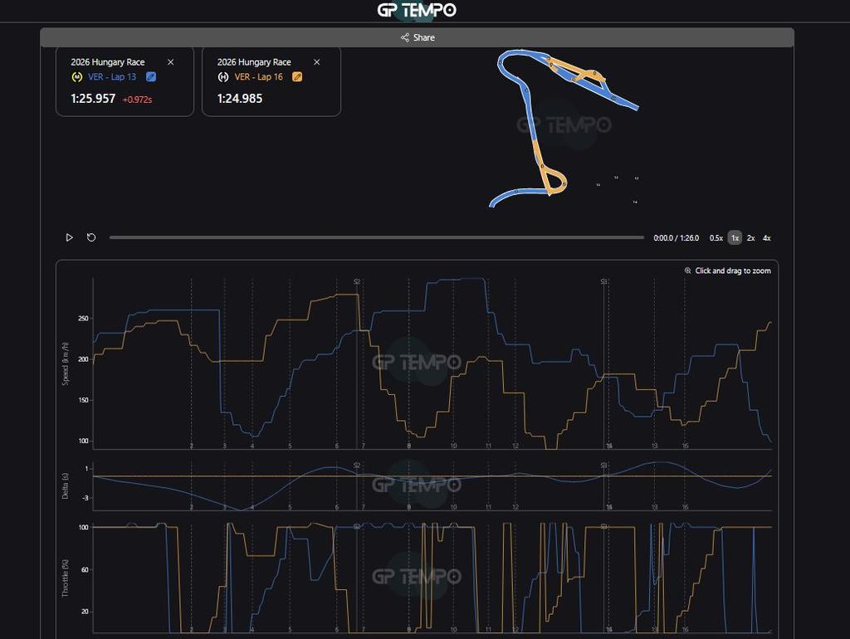Open orange color swatch for Lap 16
Viewport: 850px width, 639px height.
click(x=297, y=77)
